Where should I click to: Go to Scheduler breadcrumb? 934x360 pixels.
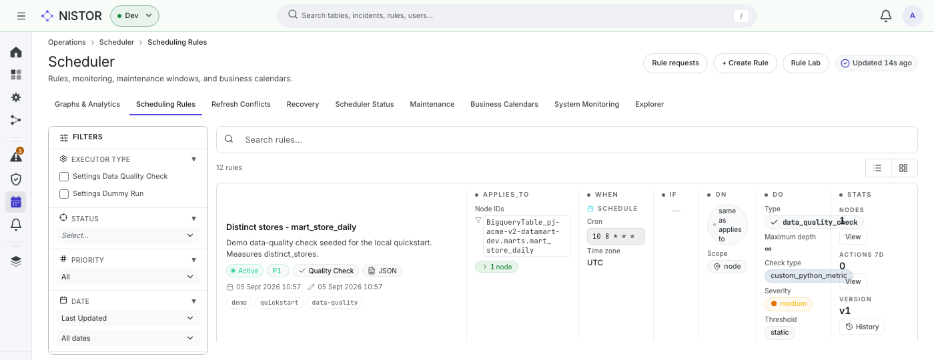click(117, 42)
